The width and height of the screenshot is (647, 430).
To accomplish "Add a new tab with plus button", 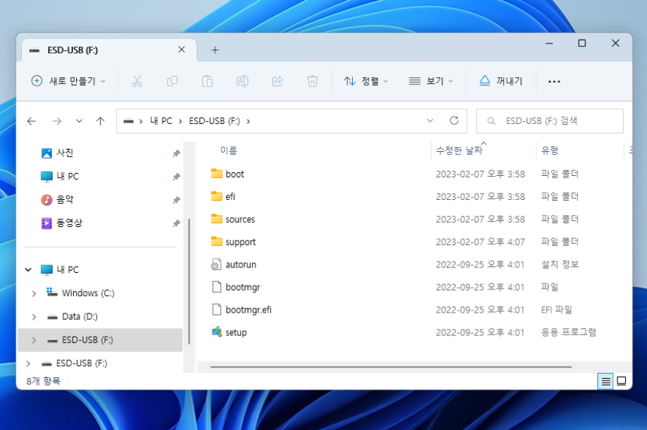I will point(214,50).
